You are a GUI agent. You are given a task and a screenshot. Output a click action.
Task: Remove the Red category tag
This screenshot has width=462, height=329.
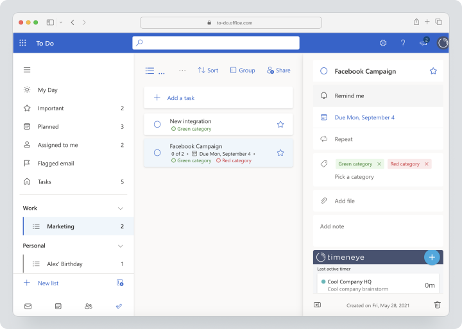click(426, 164)
